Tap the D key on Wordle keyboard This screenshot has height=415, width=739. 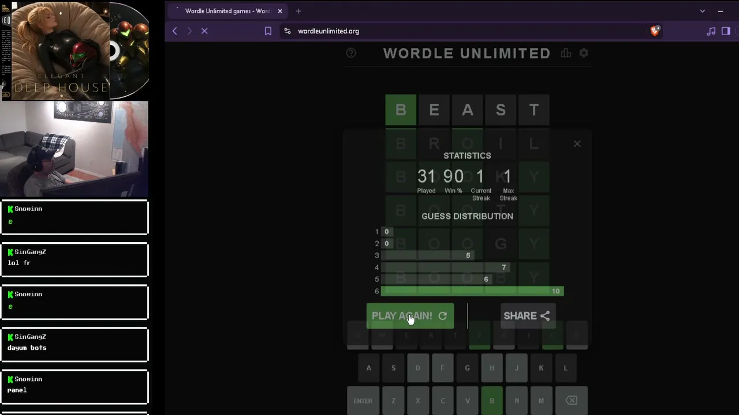418,368
